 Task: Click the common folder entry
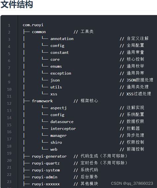click(39, 32)
